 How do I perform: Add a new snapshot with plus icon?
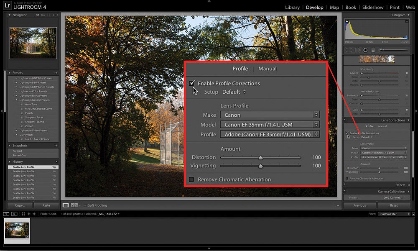[56, 146]
